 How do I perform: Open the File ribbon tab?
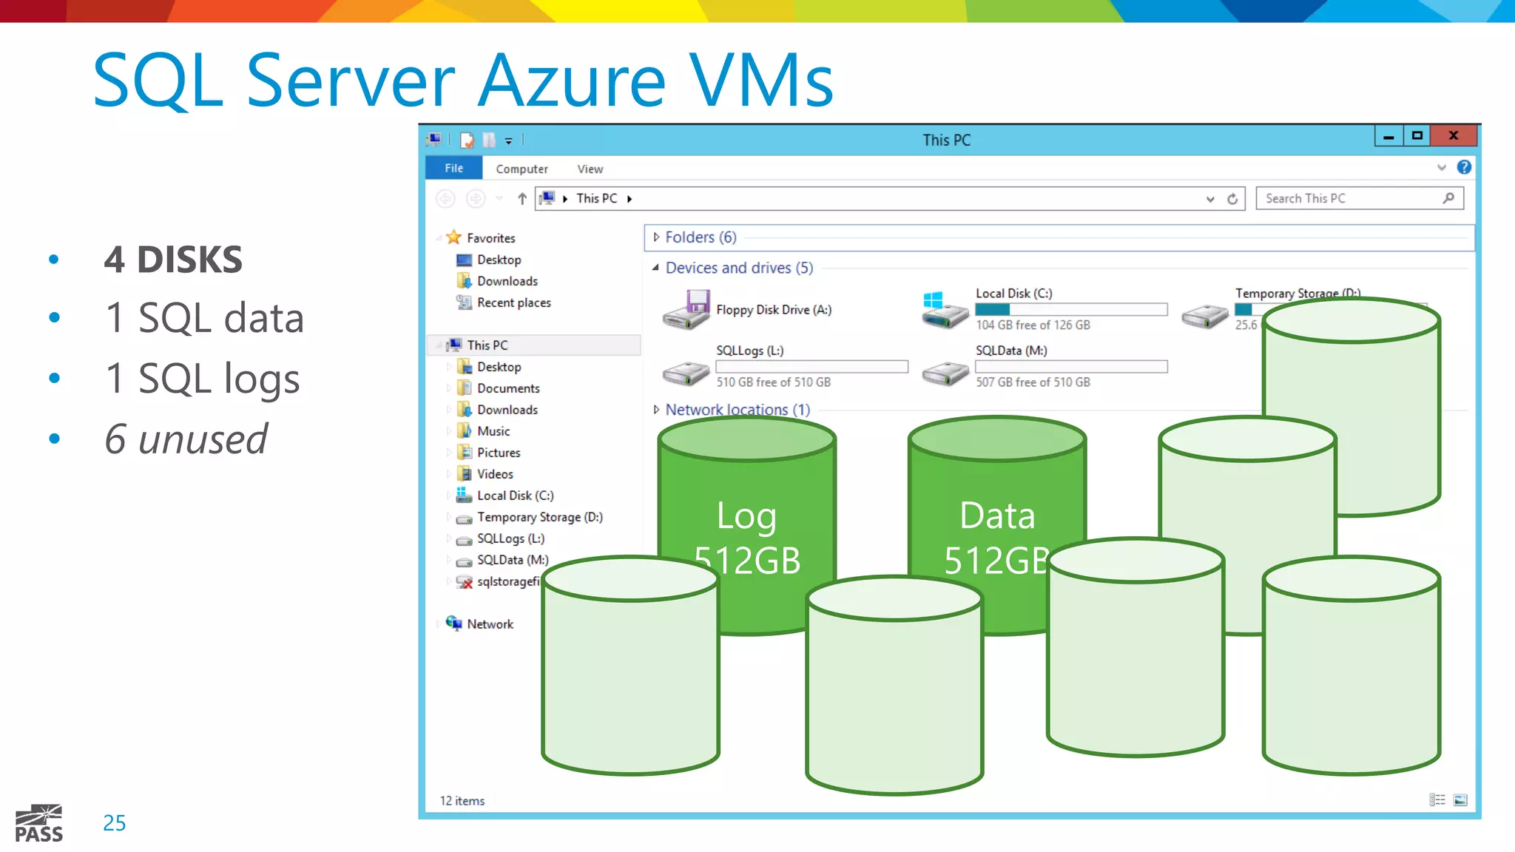point(453,168)
